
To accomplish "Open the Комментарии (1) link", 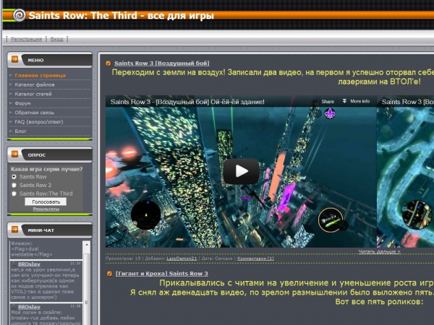I will pos(255,259).
